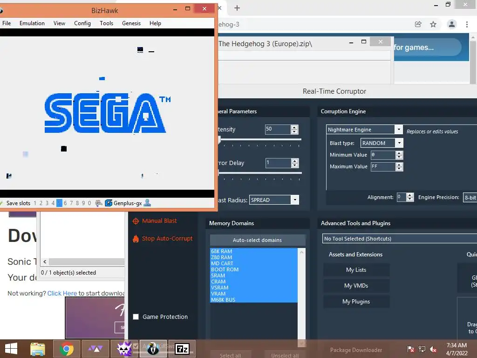Screen dimensions: 477x358
Task: Increase Alignment using the up arrow
Action: click(x=410, y=195)
